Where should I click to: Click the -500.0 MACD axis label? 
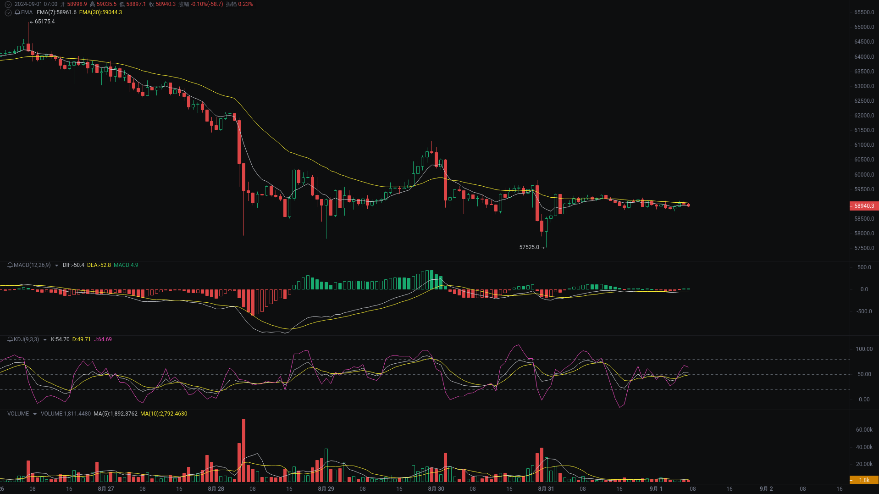click(864, 311)
